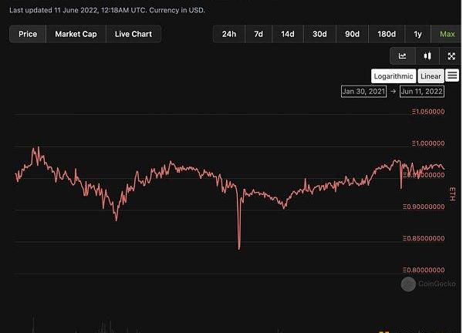Choose the 30d time range

[x=319, y=34]
